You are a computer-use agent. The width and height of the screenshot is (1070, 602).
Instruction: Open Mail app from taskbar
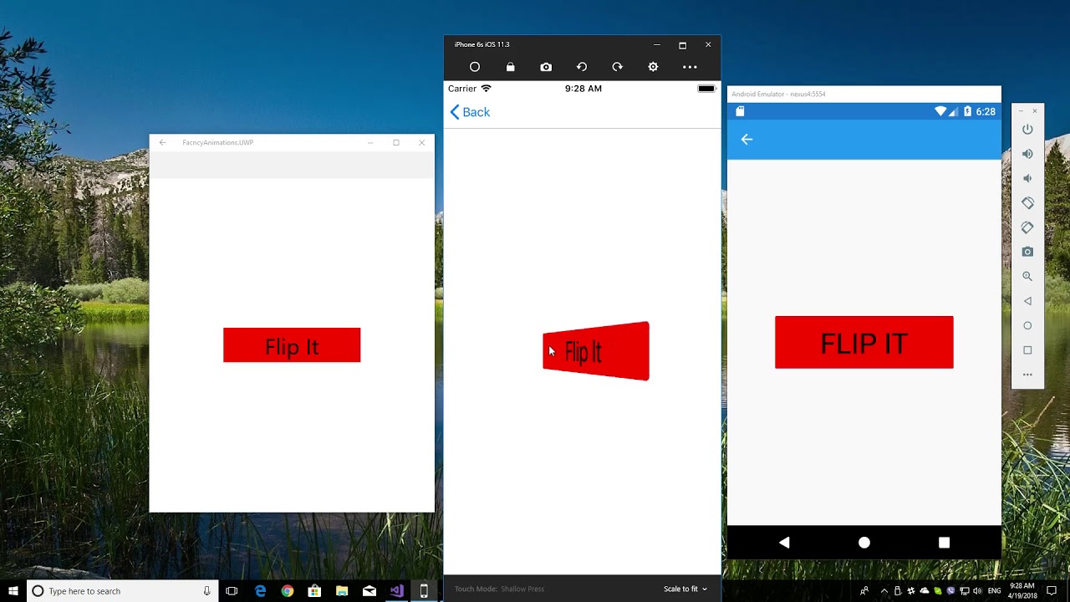[x=369, y=591]
